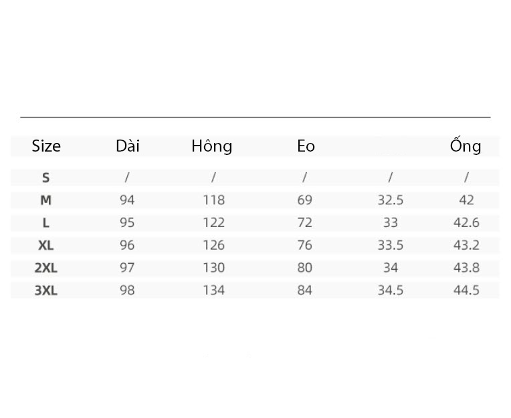511x418 pixels.
Task: Click the Eo column header
Action: pyautogui.click(x=306, y=146)
